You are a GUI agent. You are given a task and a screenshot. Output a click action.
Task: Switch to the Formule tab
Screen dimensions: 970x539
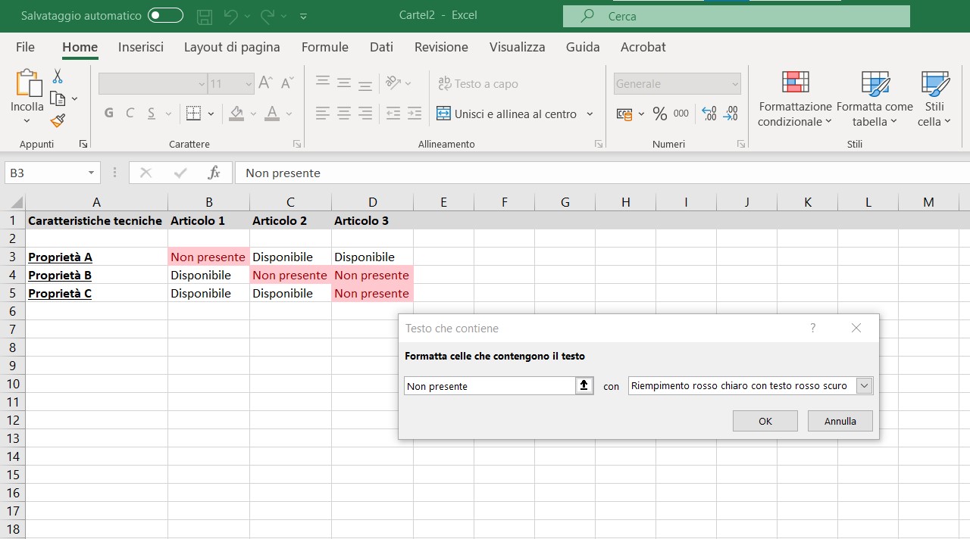tap(324, 47)
